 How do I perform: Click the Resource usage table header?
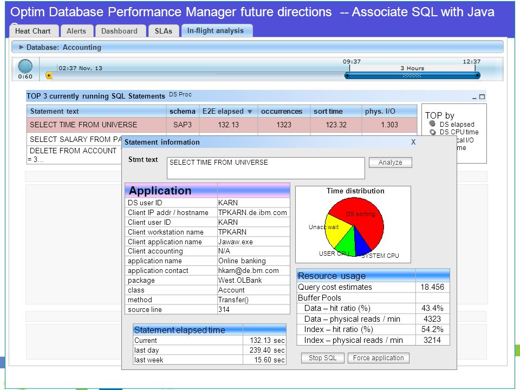(x=373, y=276)
